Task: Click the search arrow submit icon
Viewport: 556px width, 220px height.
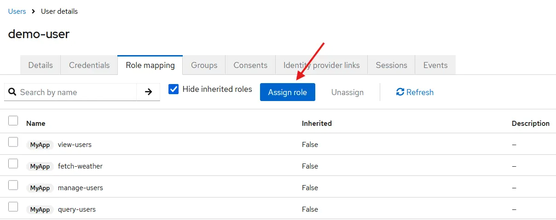Action: (148, 92)
